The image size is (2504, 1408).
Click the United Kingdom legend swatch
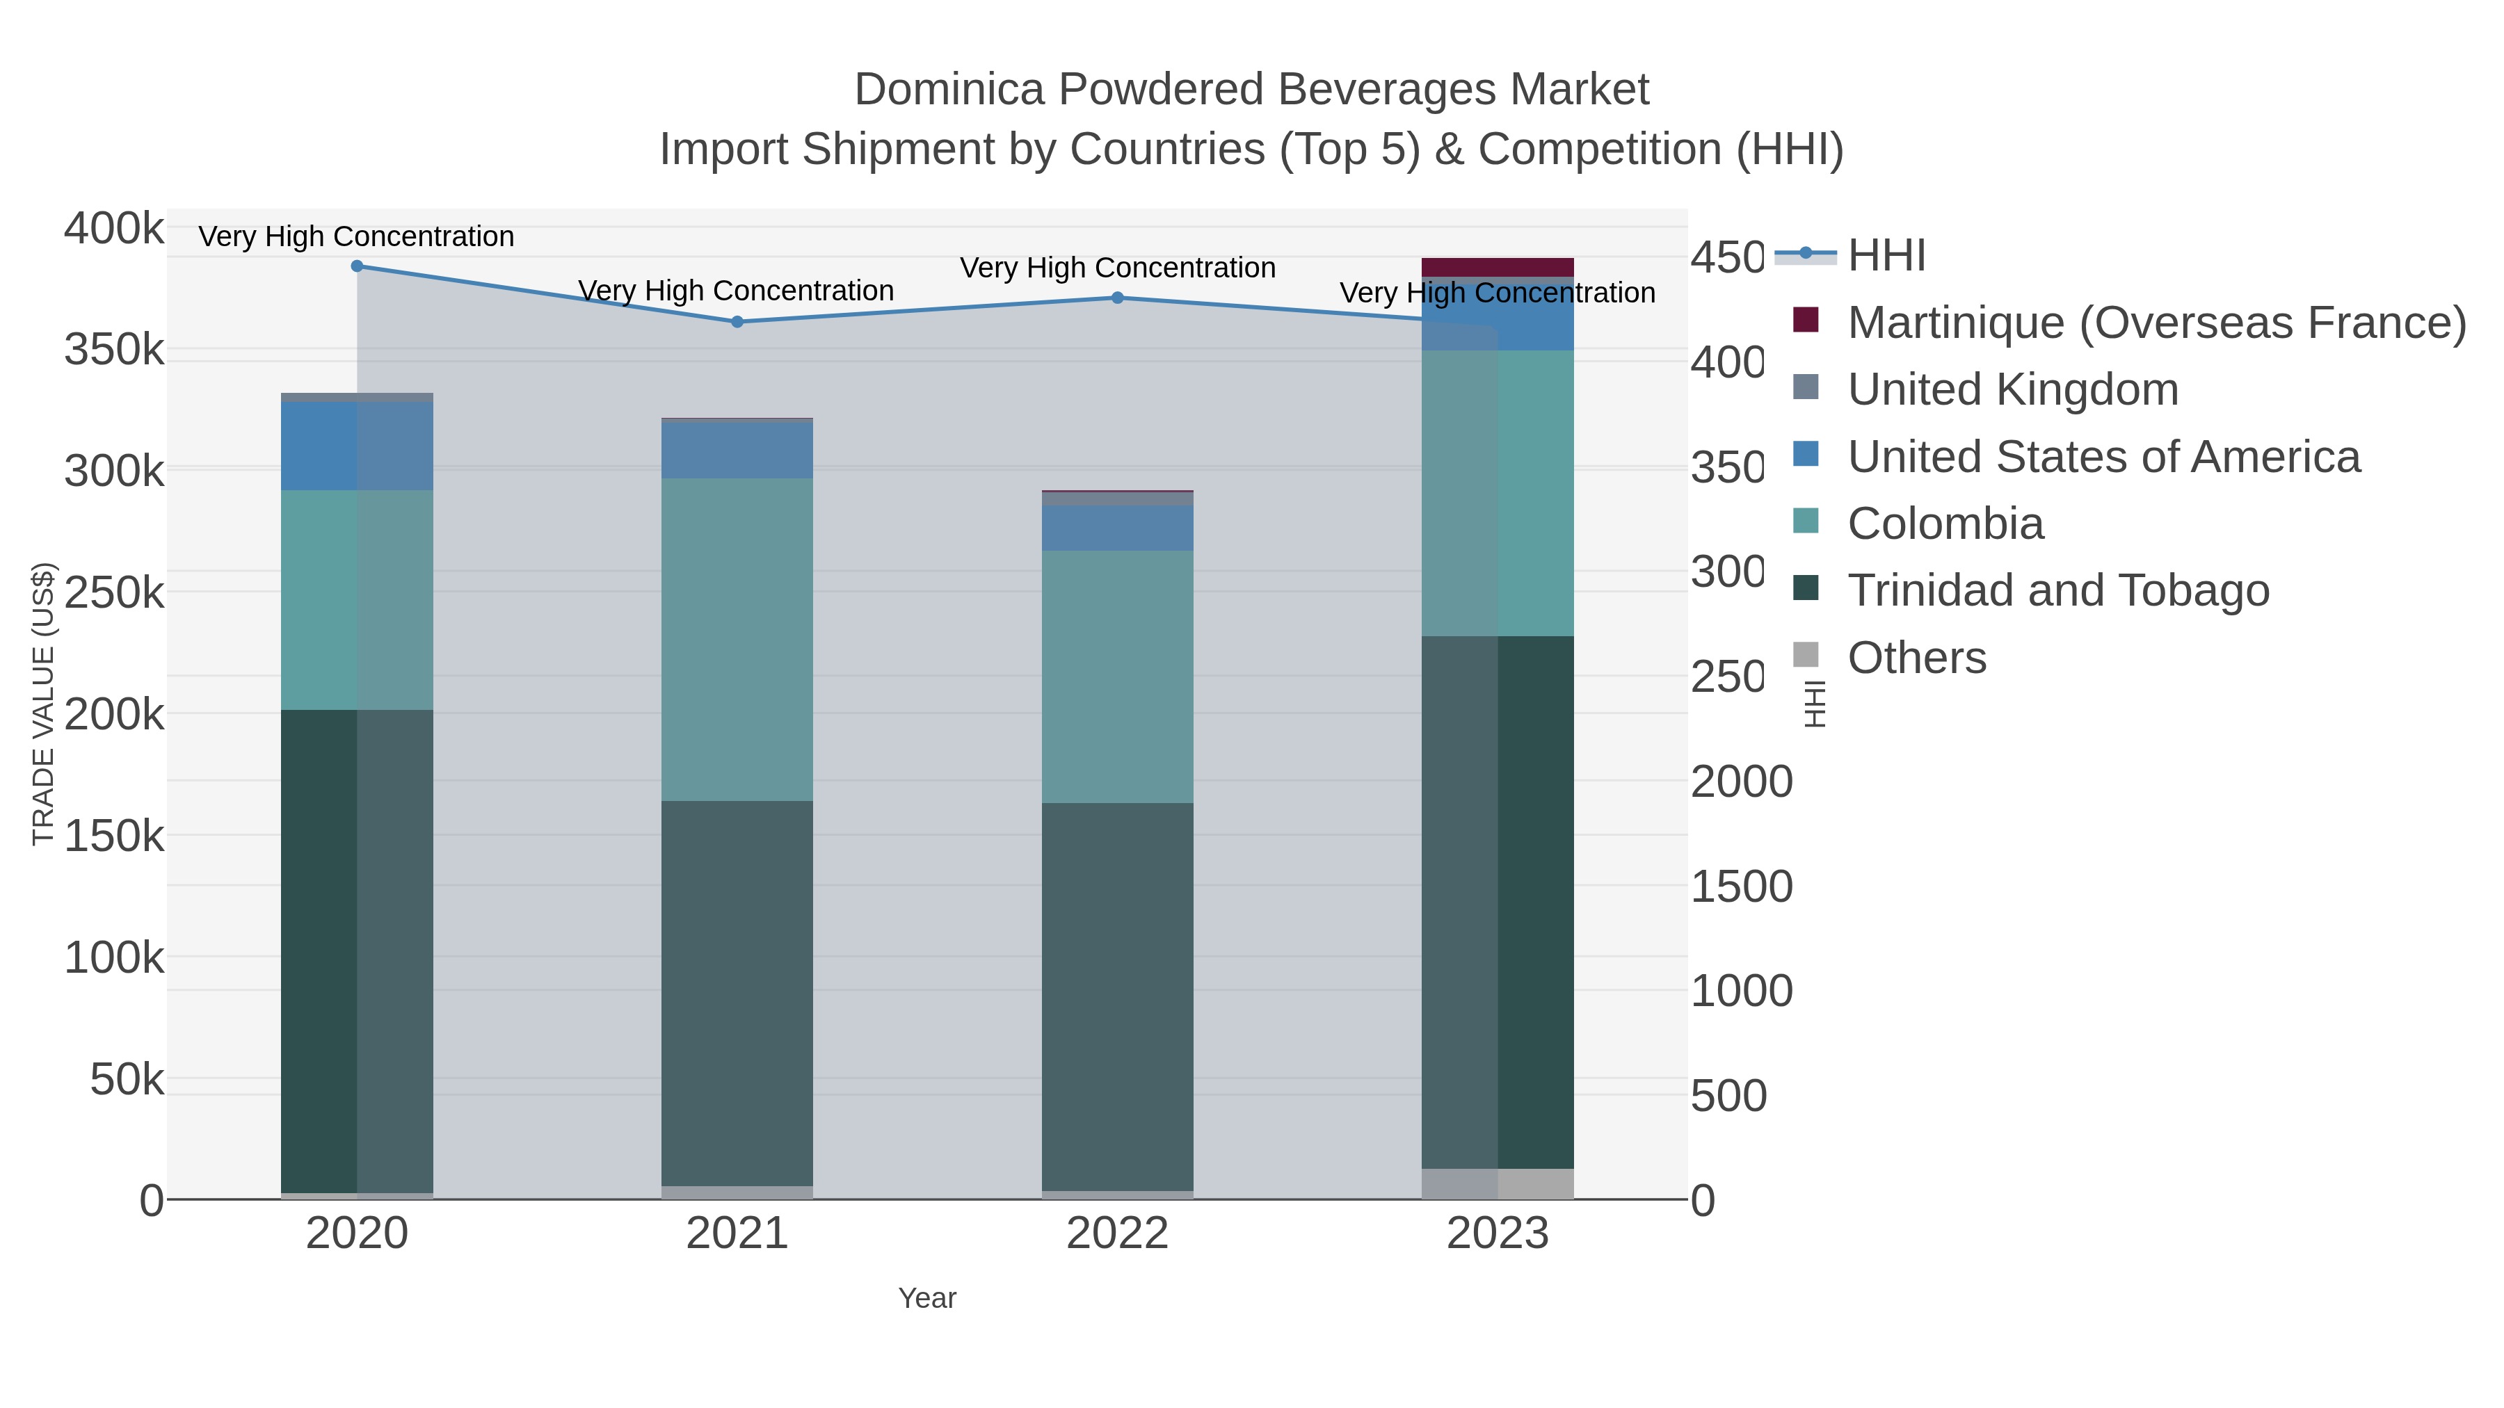click(x=1805, y=387)
